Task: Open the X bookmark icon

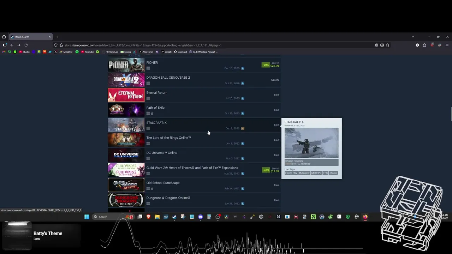Action: click(55, 52)
